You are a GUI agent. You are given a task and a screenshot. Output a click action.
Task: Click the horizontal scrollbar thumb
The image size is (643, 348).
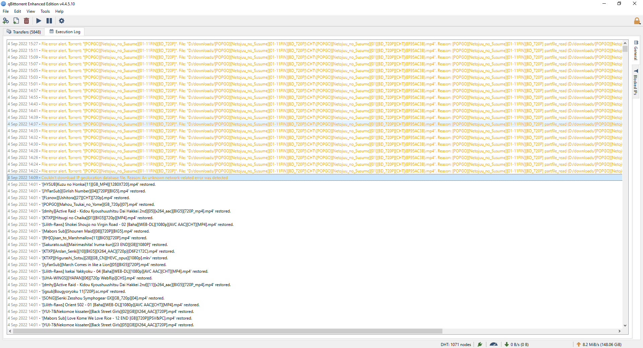point(227,331)
